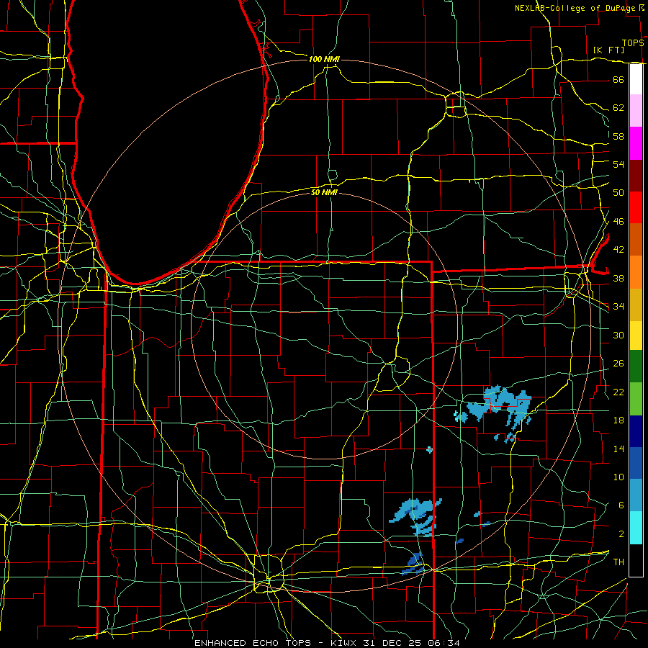Pick the cyan legend swatch
This screenshot has width=648, height=648.
636,528
